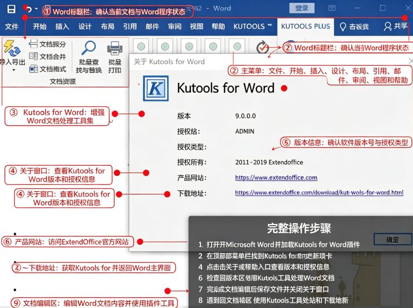The height and width of the screenshot is (308, 413).
Task: Select the KUTOOLS PLUS tab
Action: [306, 27]
